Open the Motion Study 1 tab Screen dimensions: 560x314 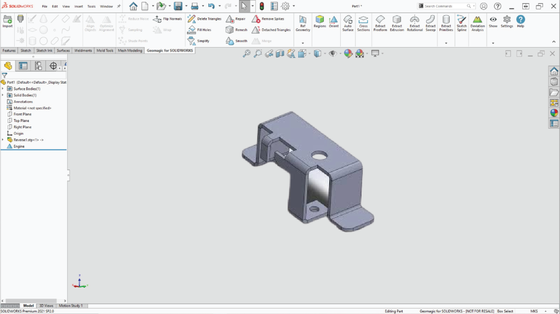click(x=71, y=306)
